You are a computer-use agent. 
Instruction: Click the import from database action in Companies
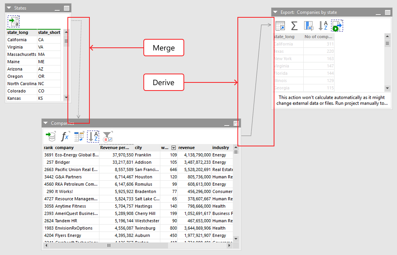coord(50,136)
